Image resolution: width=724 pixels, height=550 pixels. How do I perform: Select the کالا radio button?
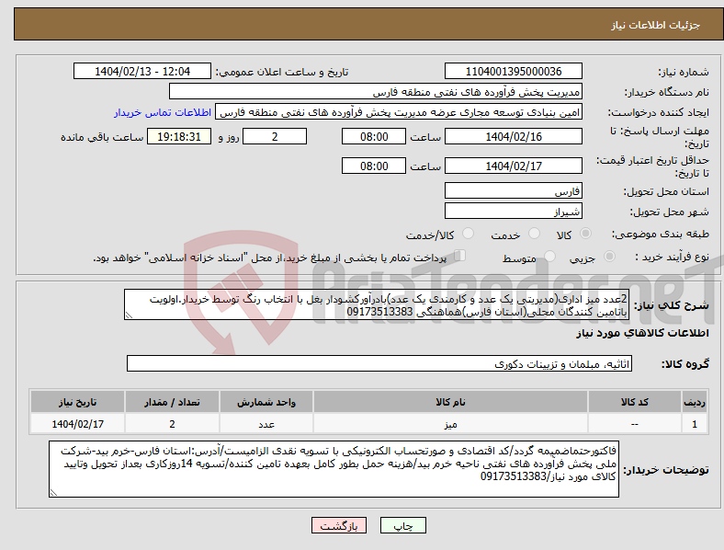click(585, 234)
